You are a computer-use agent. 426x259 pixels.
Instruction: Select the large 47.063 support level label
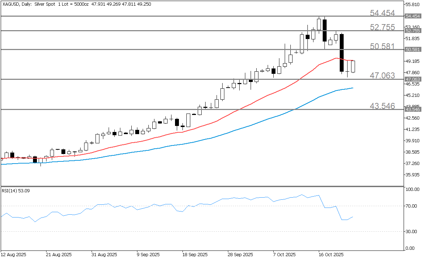(382, 75)
